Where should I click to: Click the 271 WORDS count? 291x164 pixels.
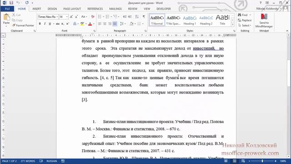pyautogui.click(x=28, y=161)
